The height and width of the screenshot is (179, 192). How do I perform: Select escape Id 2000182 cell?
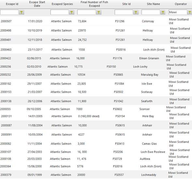[x=6, y=84]
